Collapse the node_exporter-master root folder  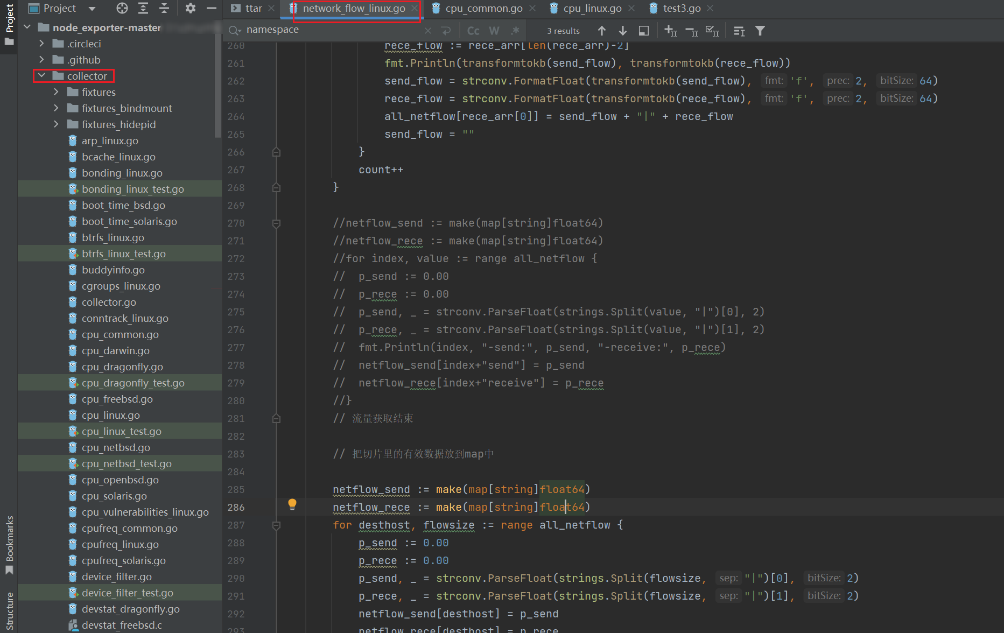27,27
